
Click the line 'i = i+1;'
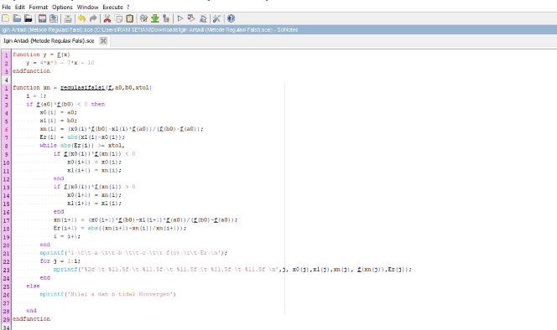click(x=67, y=236)
